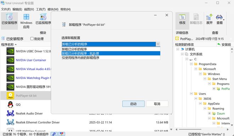The image size is (234, 136).
Task: Click the 启动 button
Action: click(x=133, y=104)
